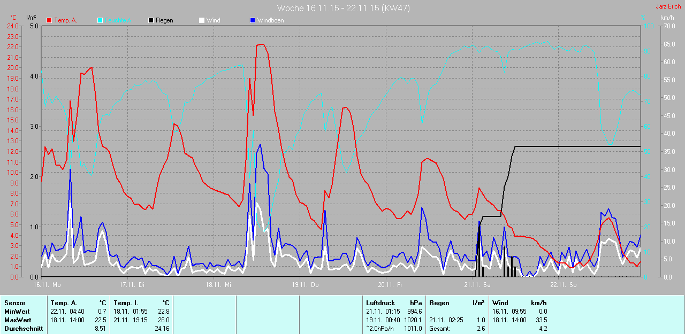Click the 17.11. Di date label

pos(132,285)
